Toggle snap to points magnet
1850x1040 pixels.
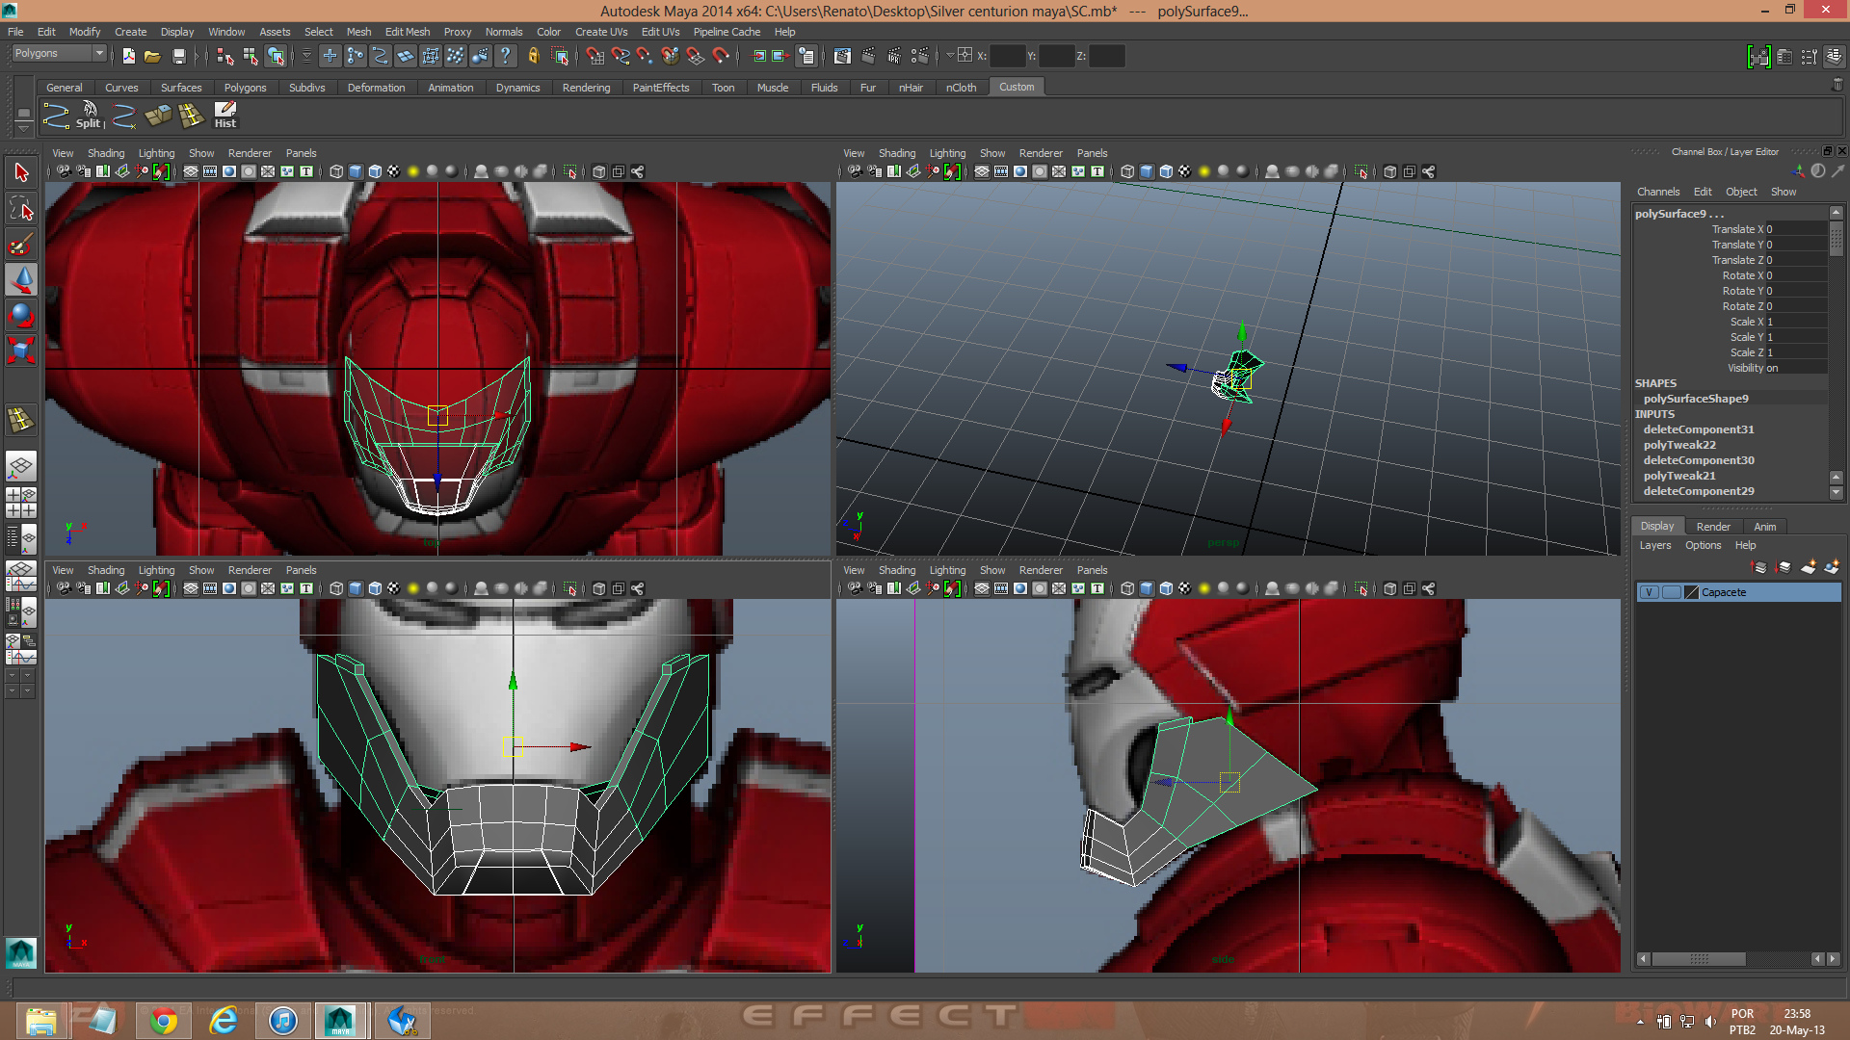click(x=646, y=56)
